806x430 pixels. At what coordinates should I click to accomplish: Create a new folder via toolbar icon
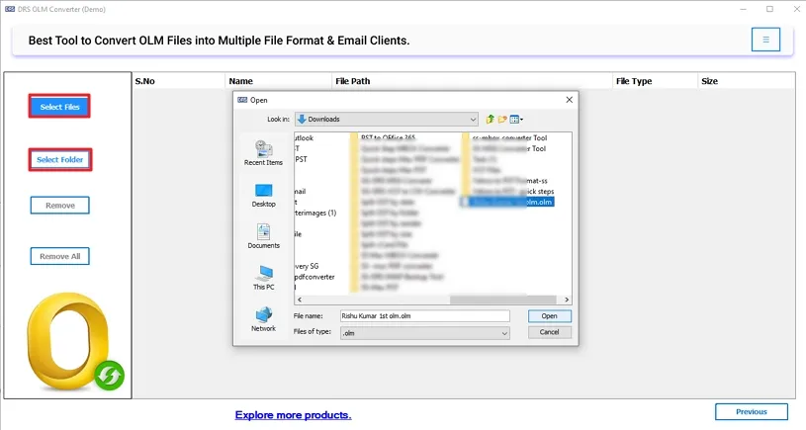click(502, 119)
